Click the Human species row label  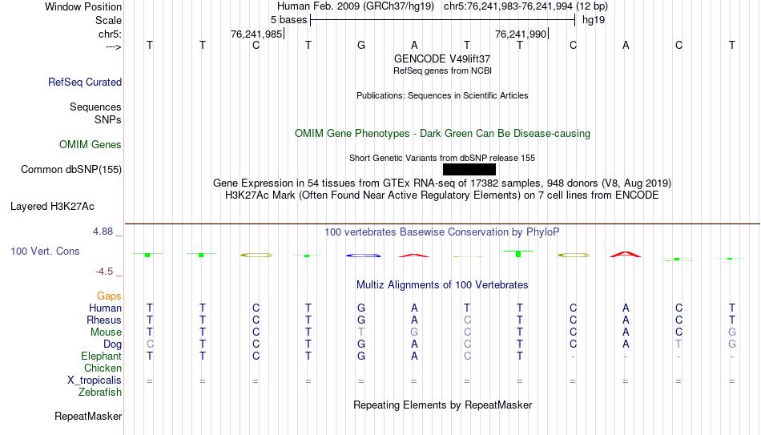(x=105, y=308)
